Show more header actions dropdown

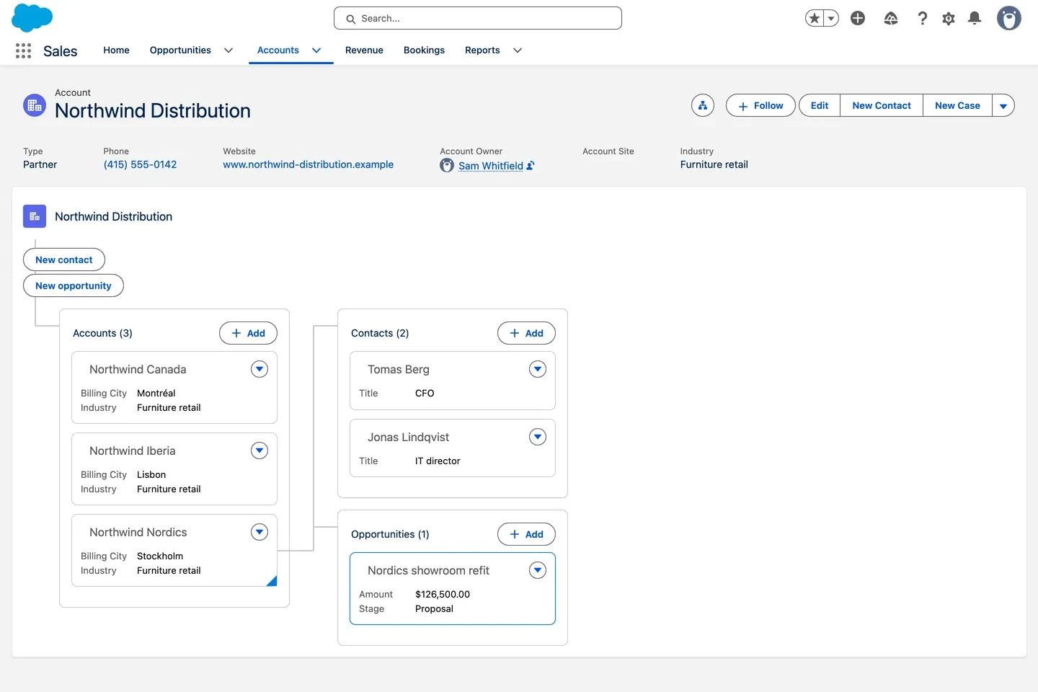coord(1003,105)
